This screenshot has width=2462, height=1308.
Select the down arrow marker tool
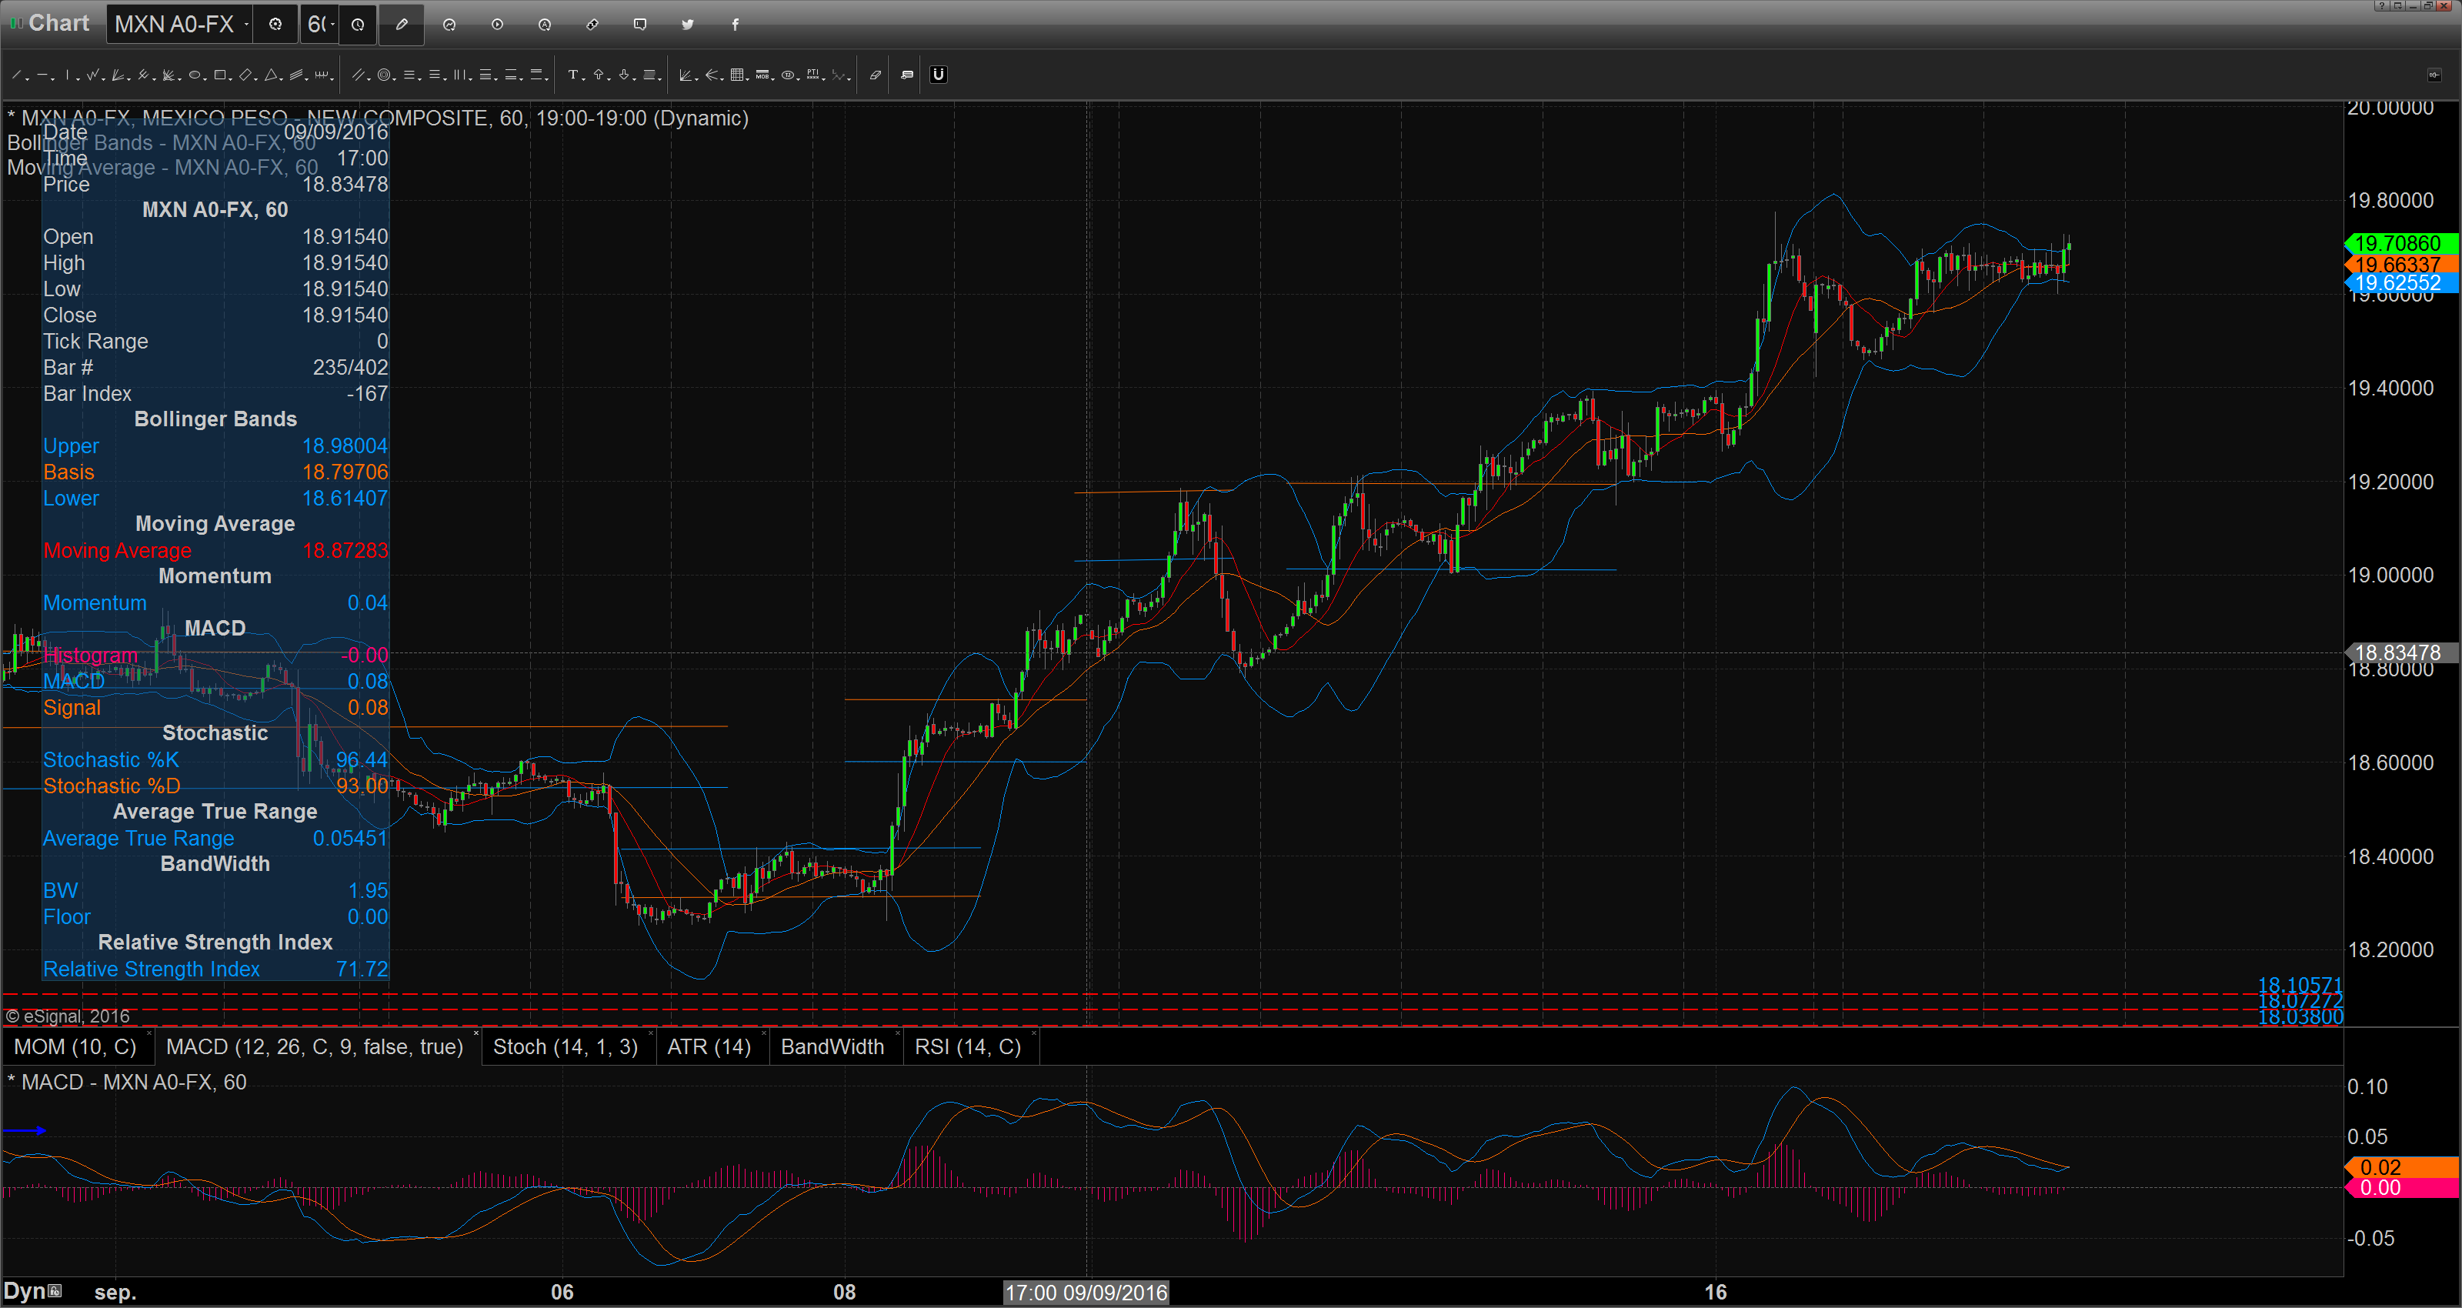pyautogui.click(x=624, y=75)
